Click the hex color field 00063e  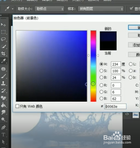(115, 107)
